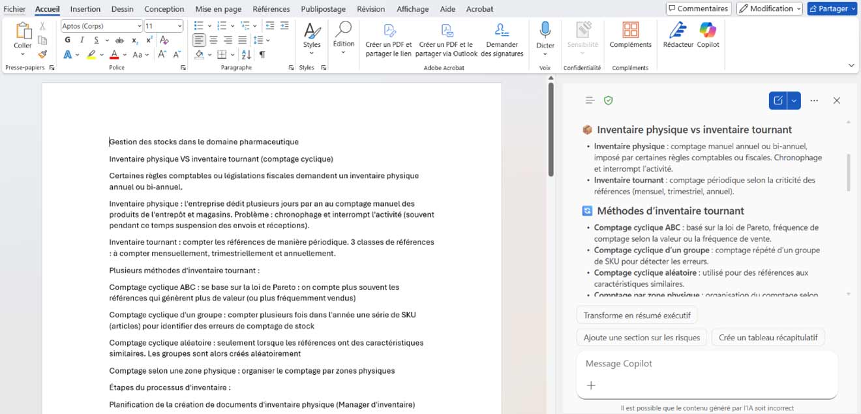This screenshot has width=861, height=414.
Task: Toggle bold (G) formatting
Action: pos(67,40)
